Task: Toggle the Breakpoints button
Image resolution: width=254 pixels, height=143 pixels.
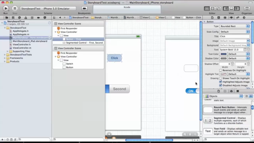Action: (84, 8)
